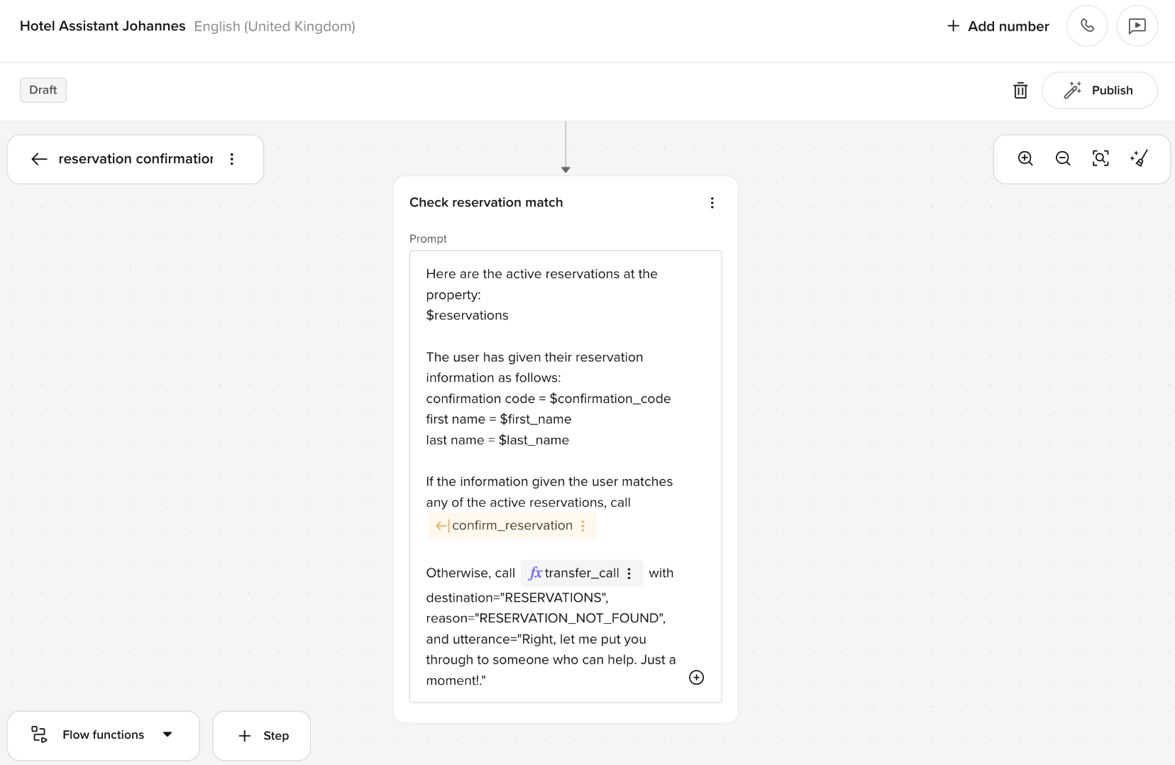Go back using the left arrow icon
1175x765 pixels.
pos(39,159)
